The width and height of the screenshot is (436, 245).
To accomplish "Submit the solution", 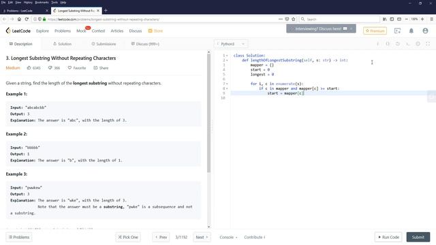I will click(x=418, y=237).
